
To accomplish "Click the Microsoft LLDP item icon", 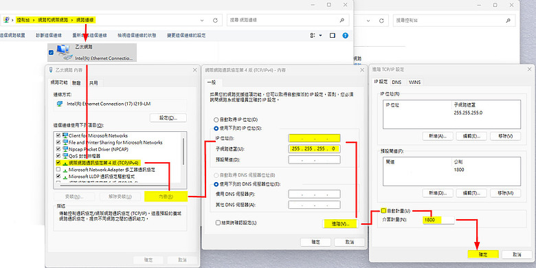I will [65, 177].
